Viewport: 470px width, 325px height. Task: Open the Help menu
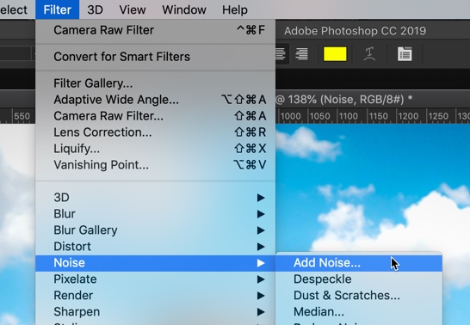(235, 9)
